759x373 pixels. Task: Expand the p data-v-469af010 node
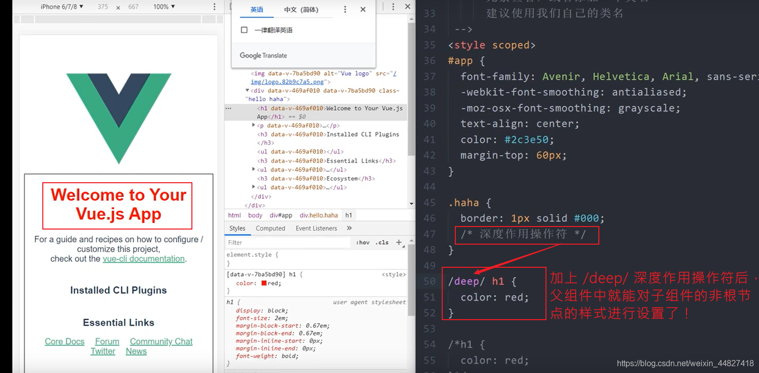(x=253, y=125)
